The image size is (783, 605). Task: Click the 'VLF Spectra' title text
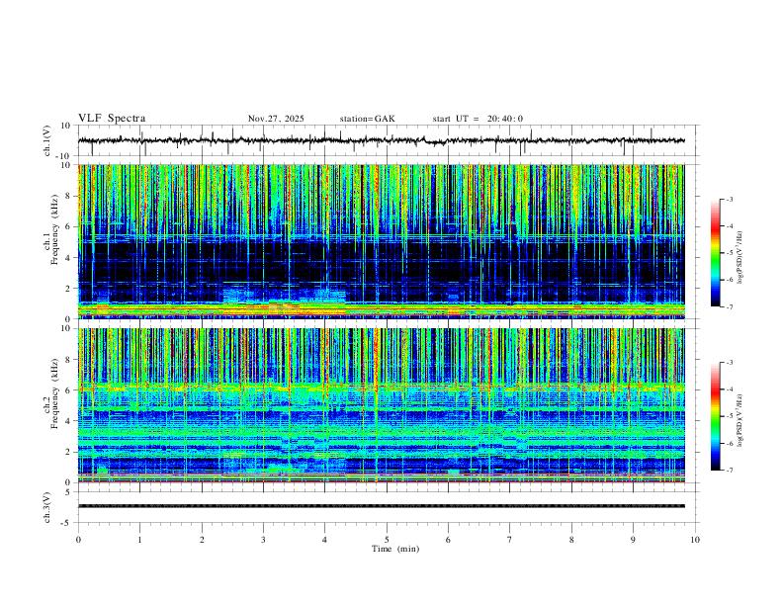point(112,119)
